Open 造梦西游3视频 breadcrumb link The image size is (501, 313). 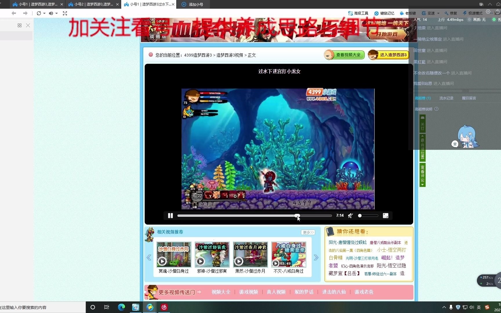coord(230,55)
